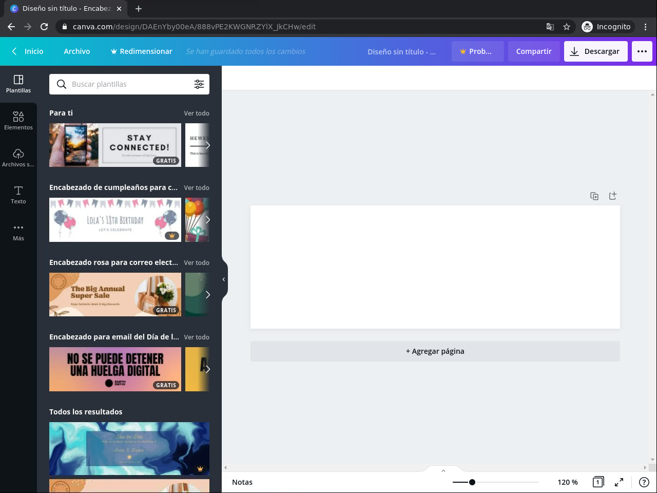This screenshot has width=657, height=493.
Task: Open the help question mark button
Action: tap(644, 482)
